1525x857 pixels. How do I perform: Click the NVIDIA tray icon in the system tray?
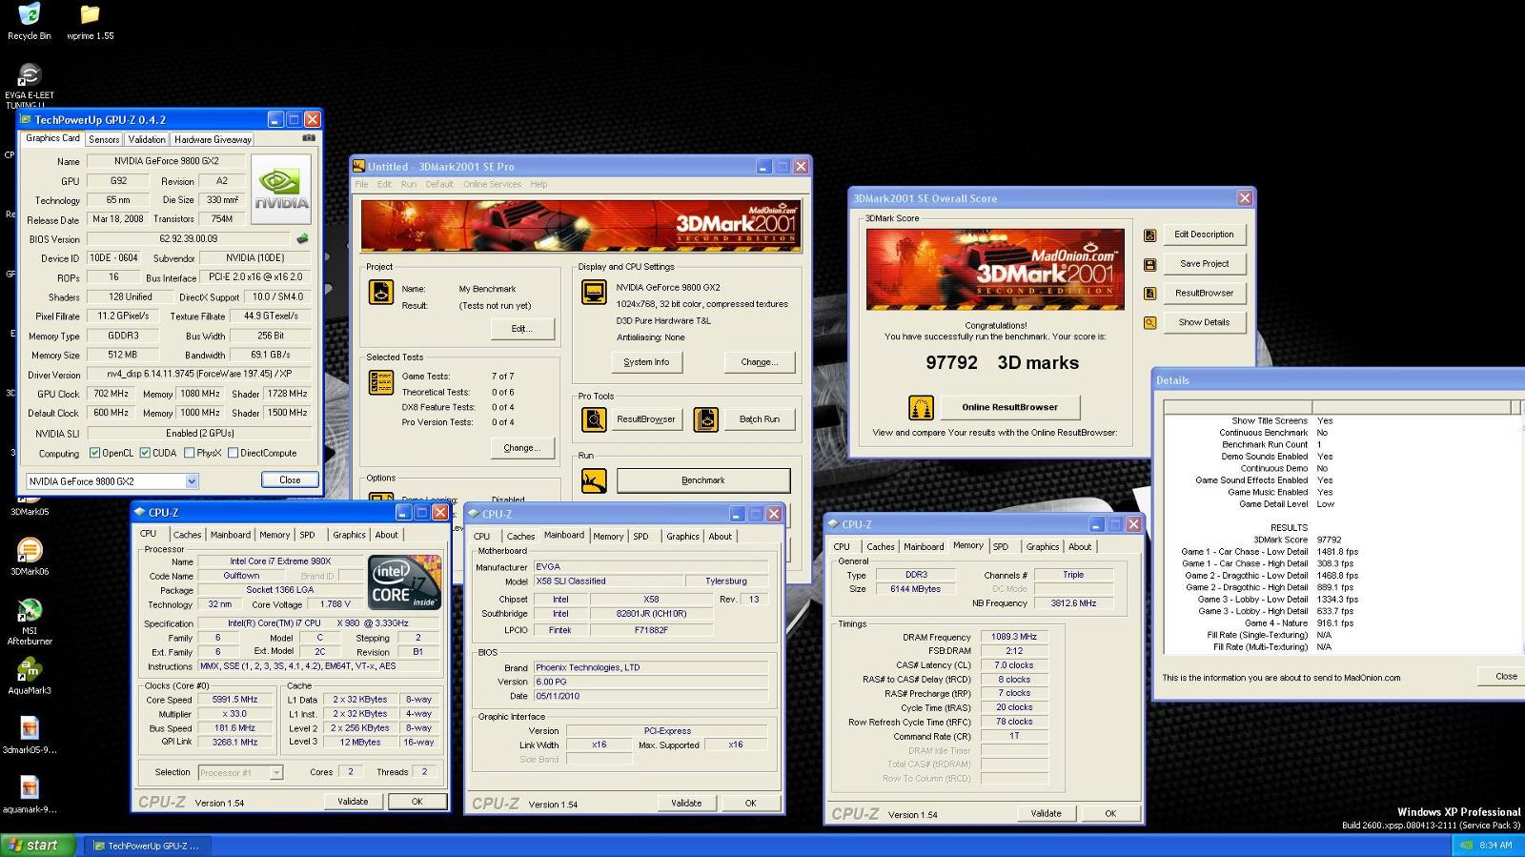pyautogui.click(x=1466, y=845)
